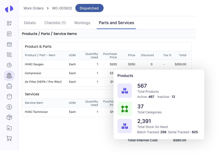Select the stopwatch Timer icon
This screenshot has width=221, height=157.
pyautogui.click(x=9, y=97)
